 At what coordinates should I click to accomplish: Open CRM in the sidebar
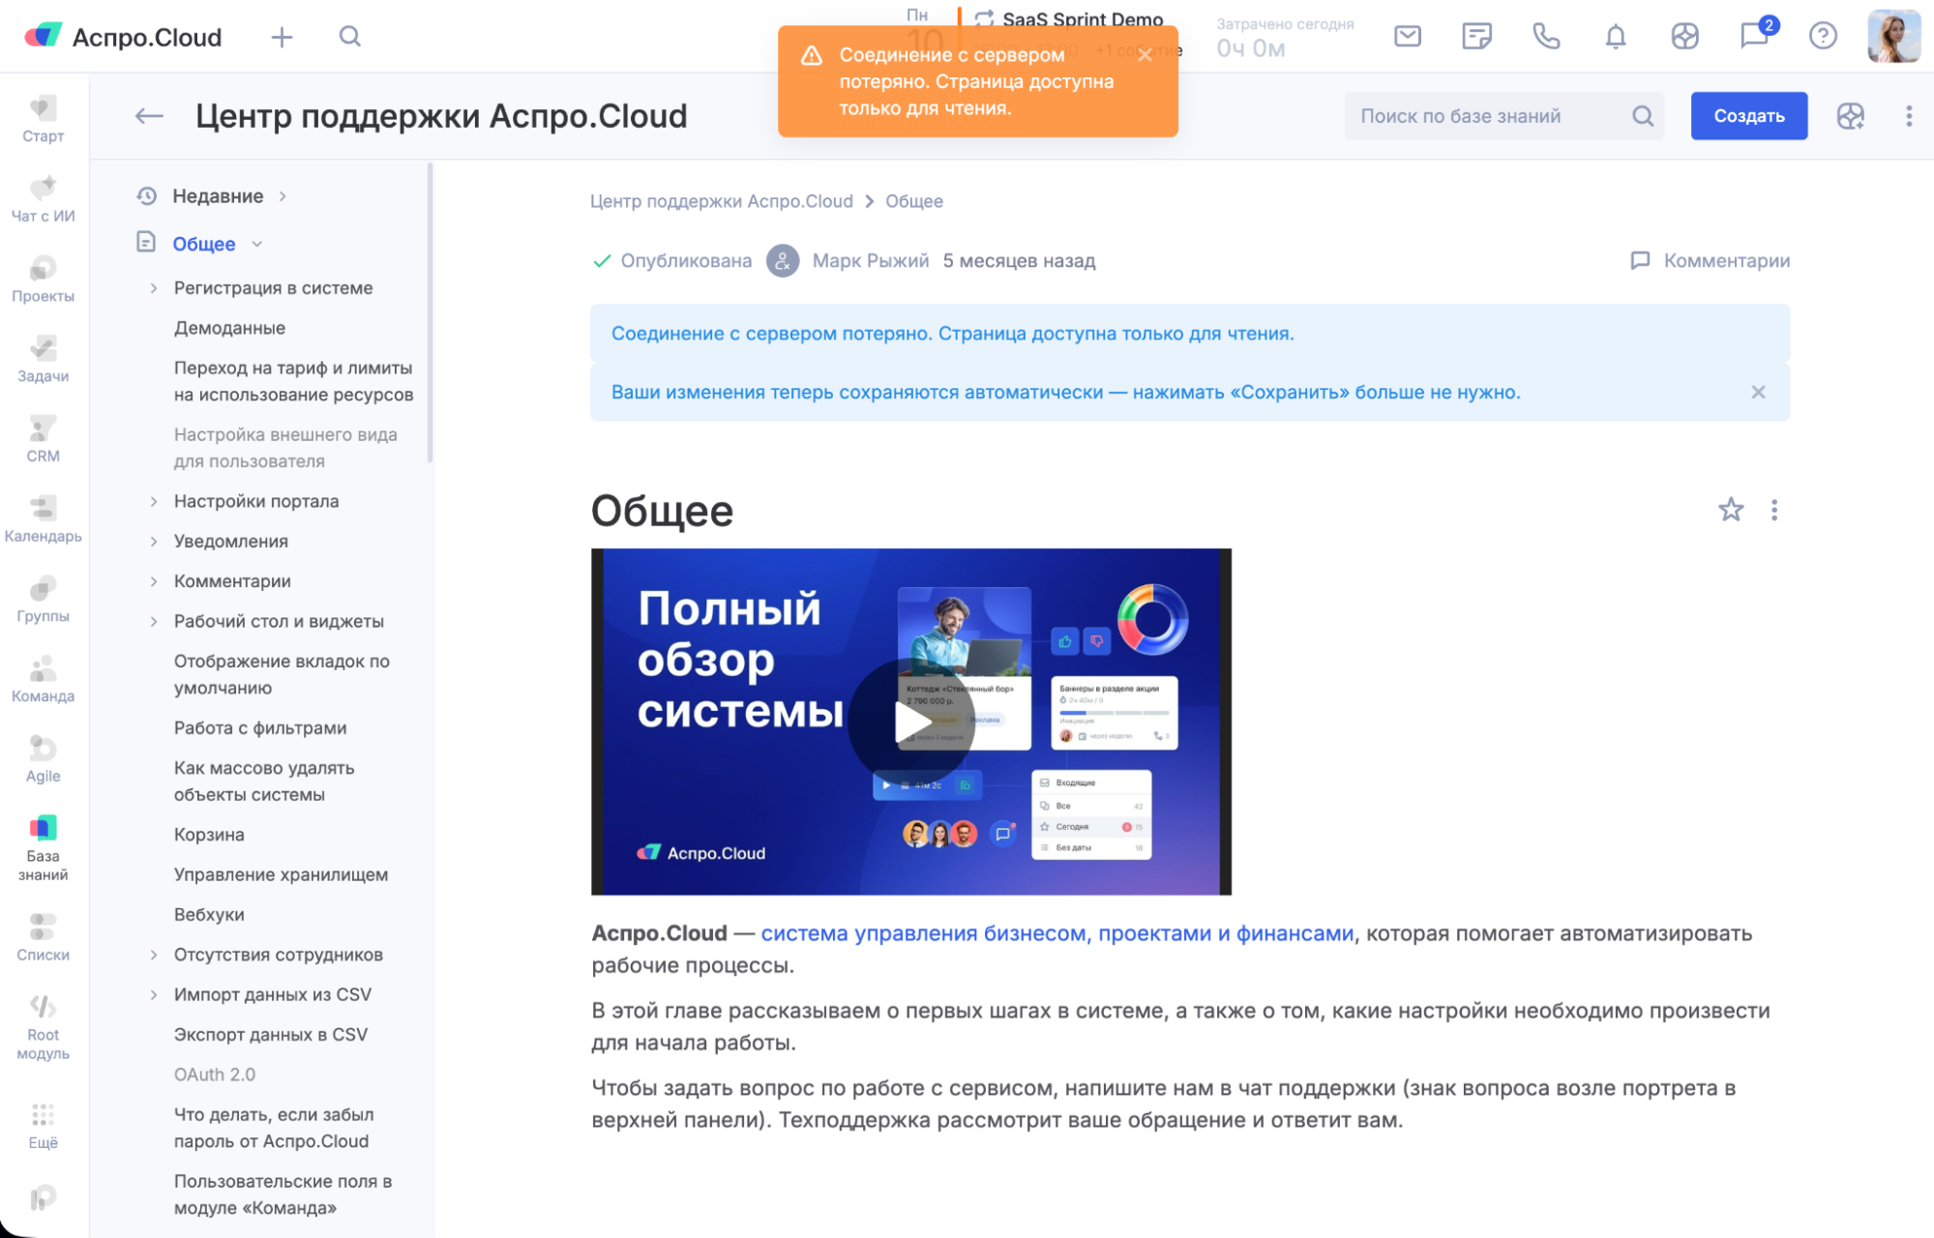click(x=44, y=440)
